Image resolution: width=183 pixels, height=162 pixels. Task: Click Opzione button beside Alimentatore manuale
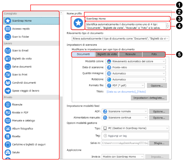(159, 118)
